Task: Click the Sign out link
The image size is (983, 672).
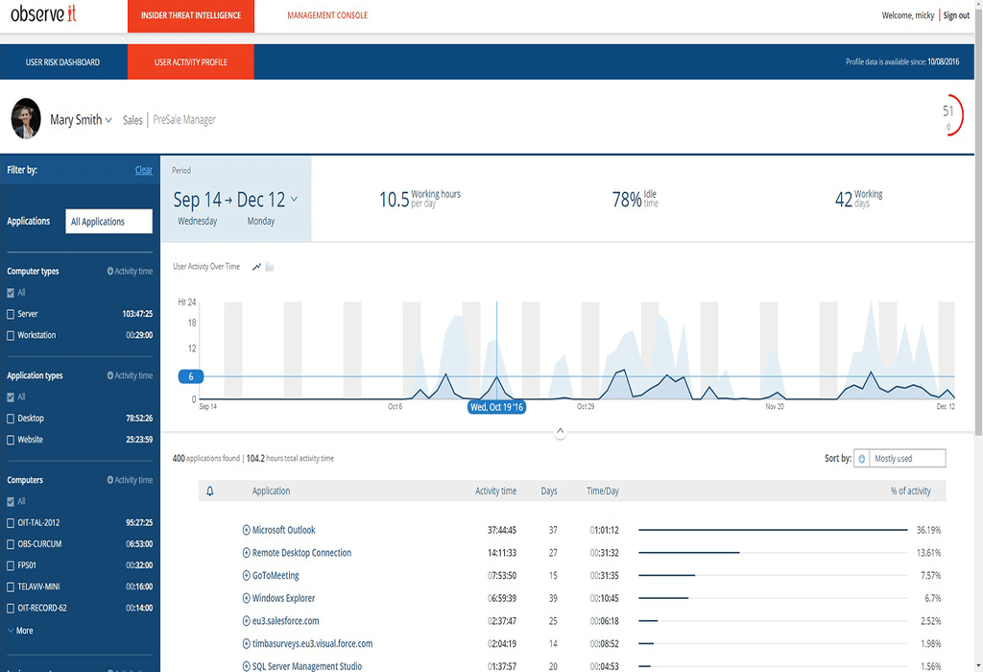Action: 956,15
